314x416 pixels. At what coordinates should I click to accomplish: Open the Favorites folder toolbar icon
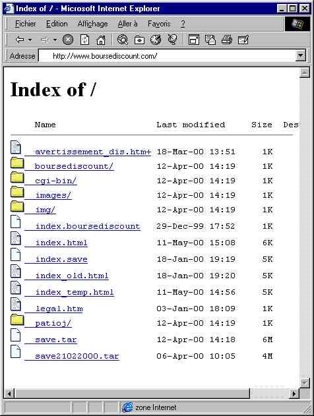139,40
